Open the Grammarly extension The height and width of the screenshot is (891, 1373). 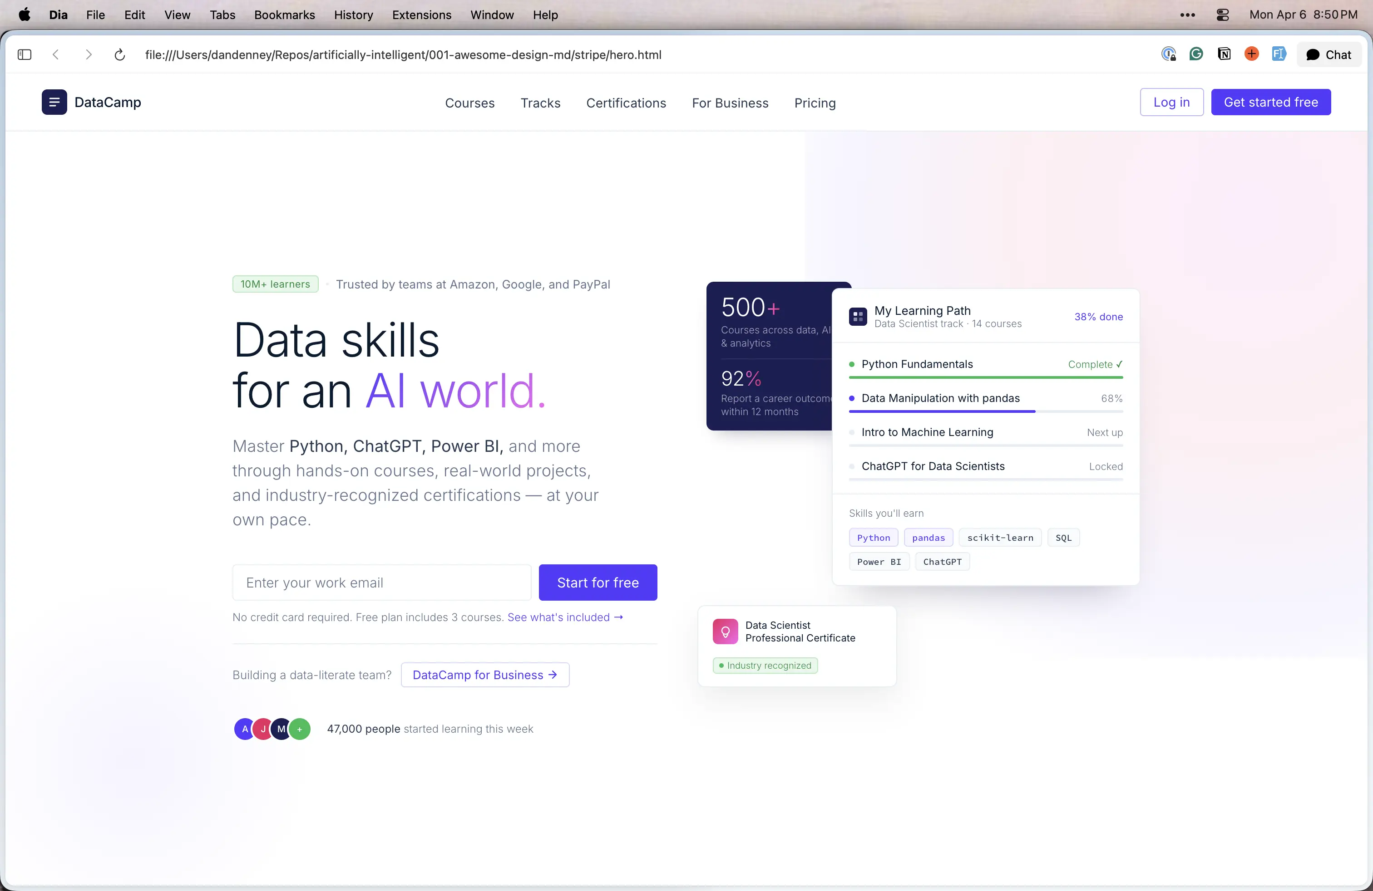click(1196, 54)
